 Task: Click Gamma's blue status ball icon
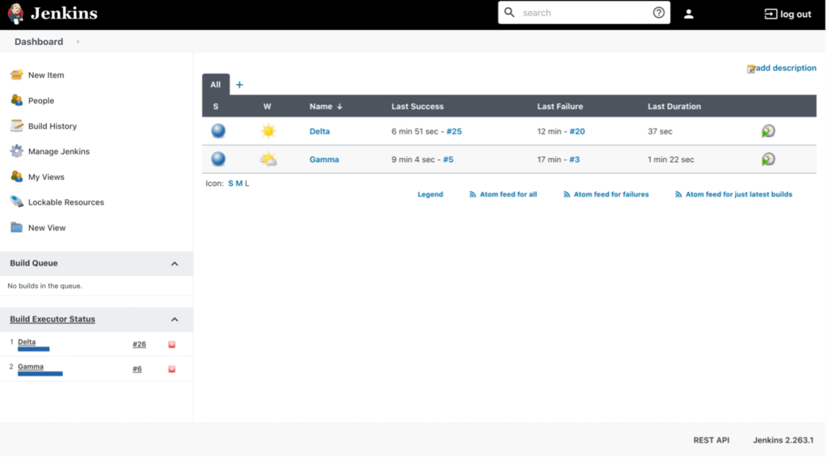pyautogui.click(x=218, y=159)
